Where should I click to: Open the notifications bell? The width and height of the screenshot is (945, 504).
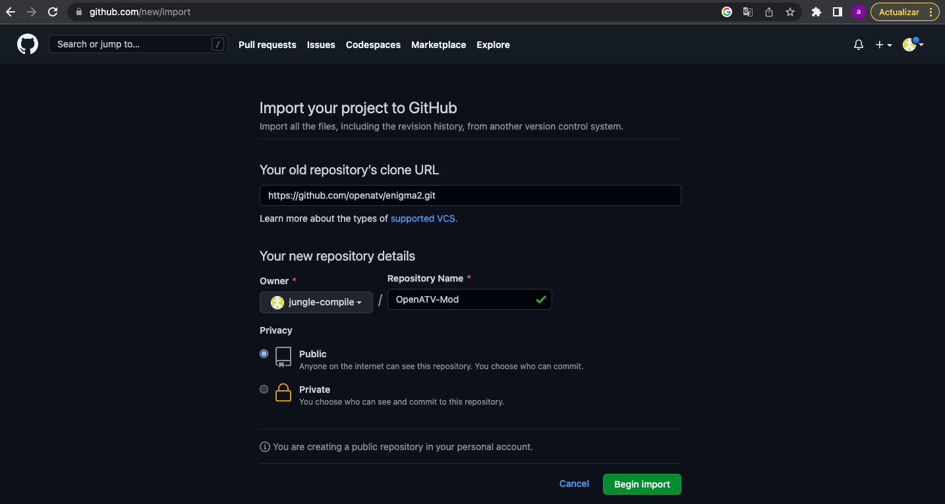[858, 45]
